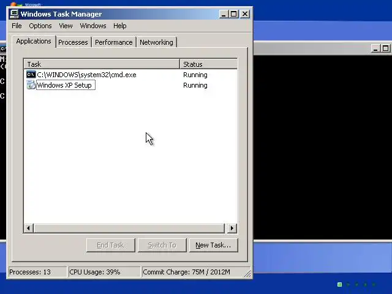Image resolution: width=392 pixels, height=294 pixels.
Task: Close the Windows Task Manager window
Action: (245, 14)
